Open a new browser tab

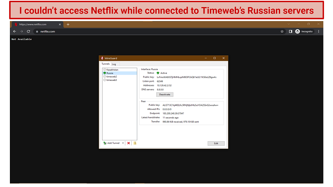pos(68,24)
